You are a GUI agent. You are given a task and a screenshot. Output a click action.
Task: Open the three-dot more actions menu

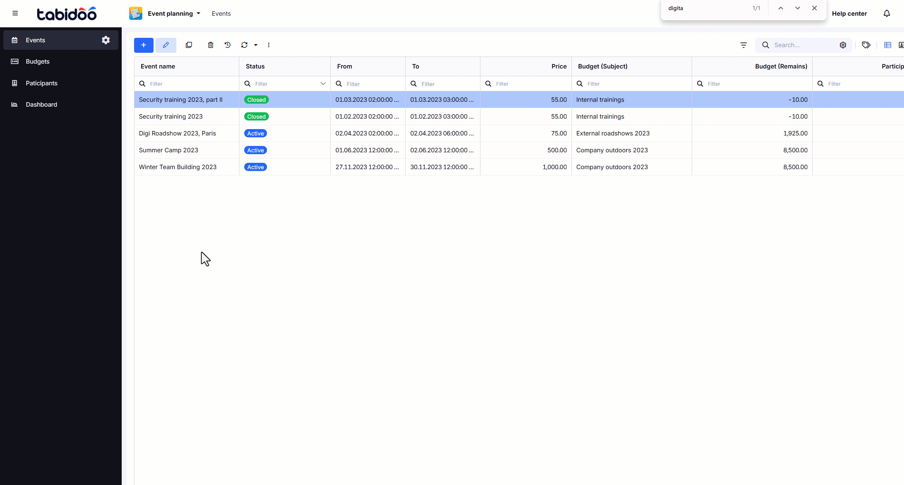[269, 45]
